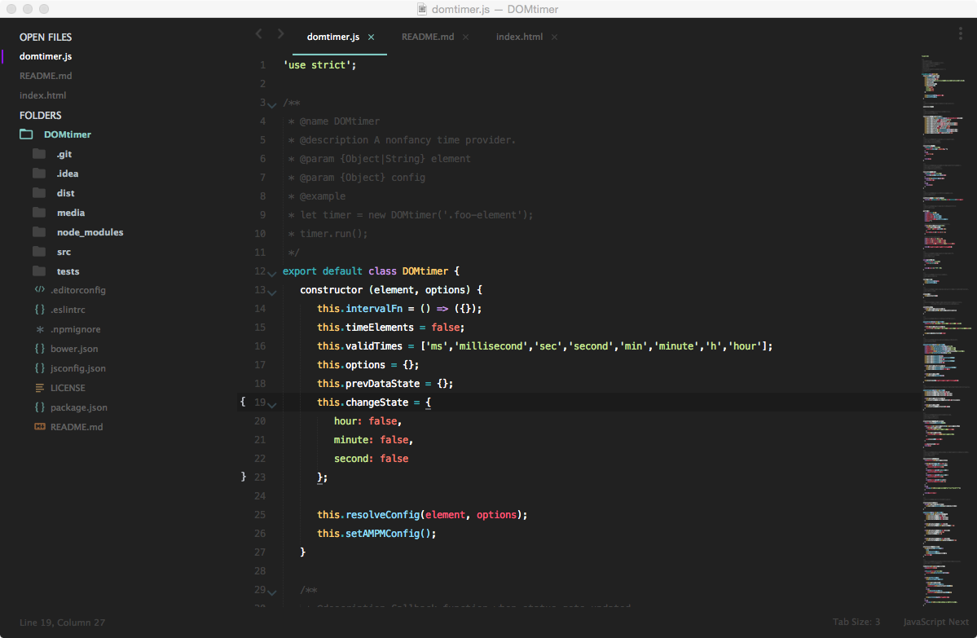Expand the src folder
Viewport: 977px width, 638px height.
coord(64,252)
